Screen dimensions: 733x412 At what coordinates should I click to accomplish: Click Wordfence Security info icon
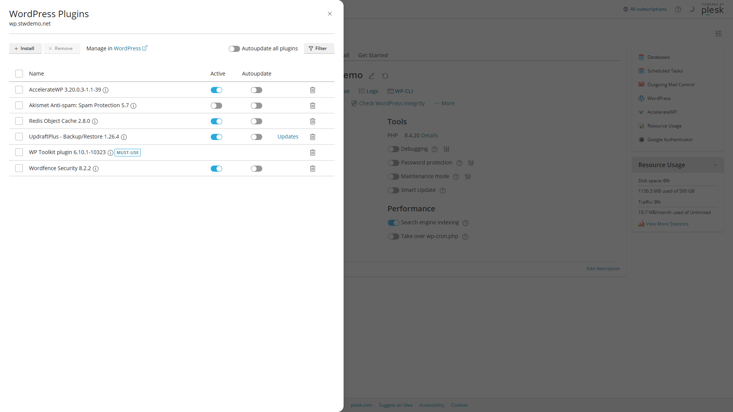coord(96,169)
